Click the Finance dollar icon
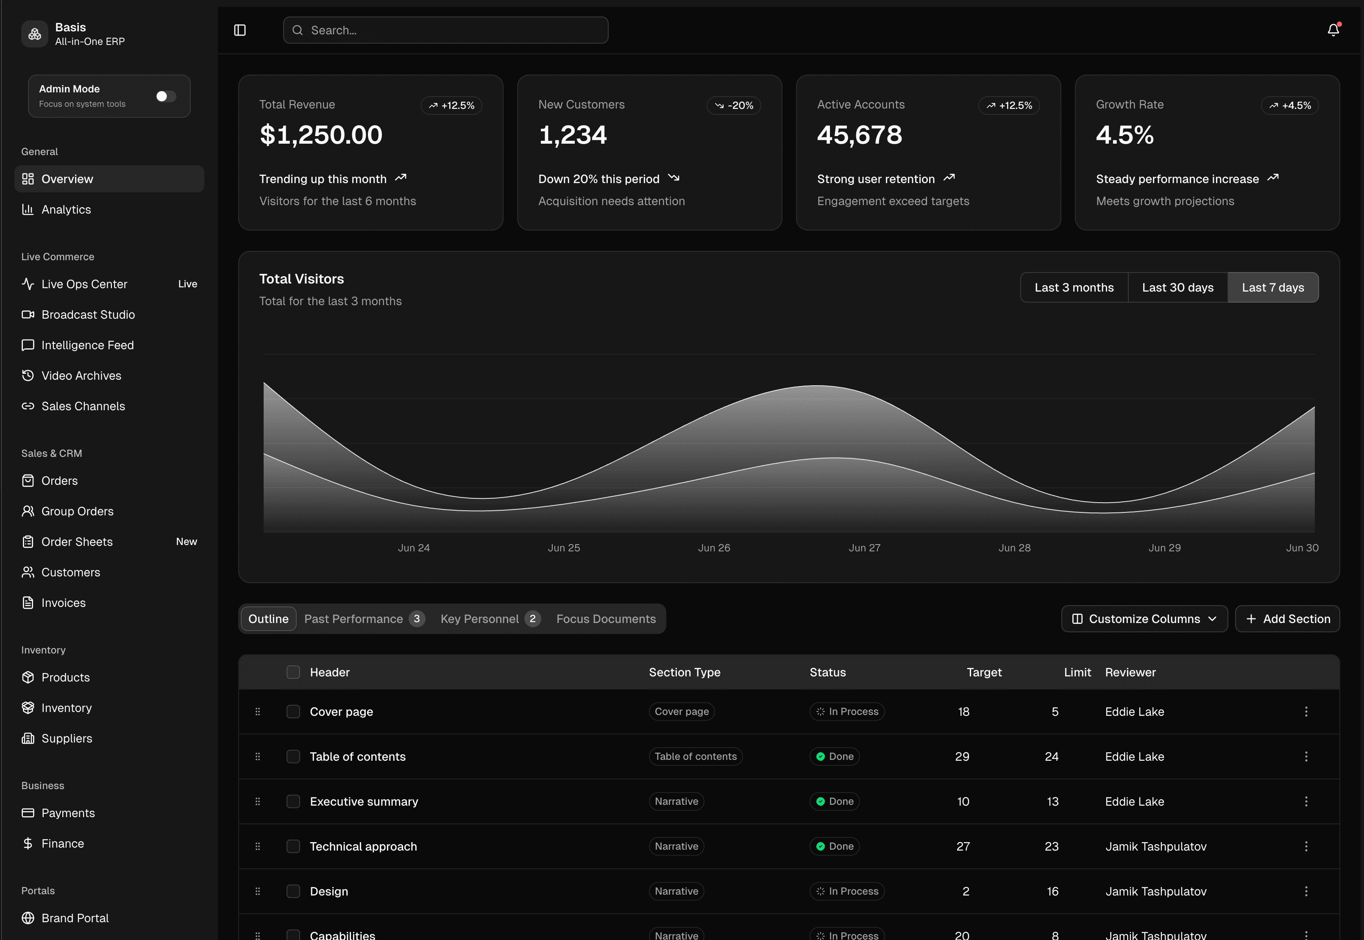This screenshot has height=940, width=1364. click(28, 843)
